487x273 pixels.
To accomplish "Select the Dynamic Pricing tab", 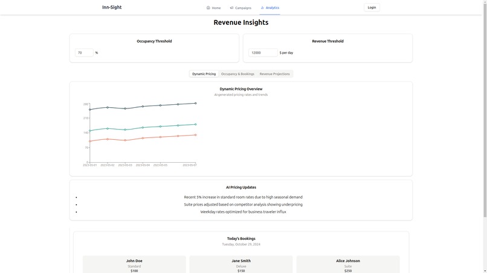I will click(x=204, y=74).
